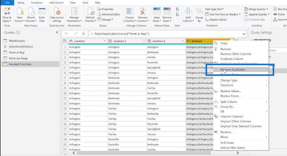Click the Group By ribbon icon
The width and height of the screenshot is (287, 156).
point(199,12)
